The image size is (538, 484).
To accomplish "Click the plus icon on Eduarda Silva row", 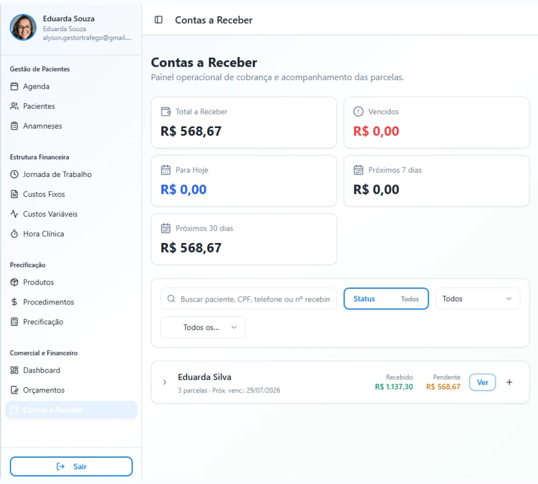I will [509, 382].
